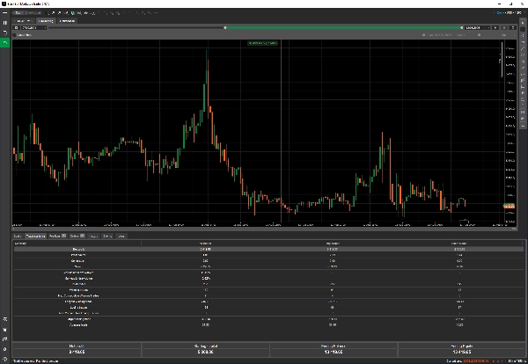528x364 pixels.
Task: Select the green highlighted left sidebar icon
Action: (4, 43)
